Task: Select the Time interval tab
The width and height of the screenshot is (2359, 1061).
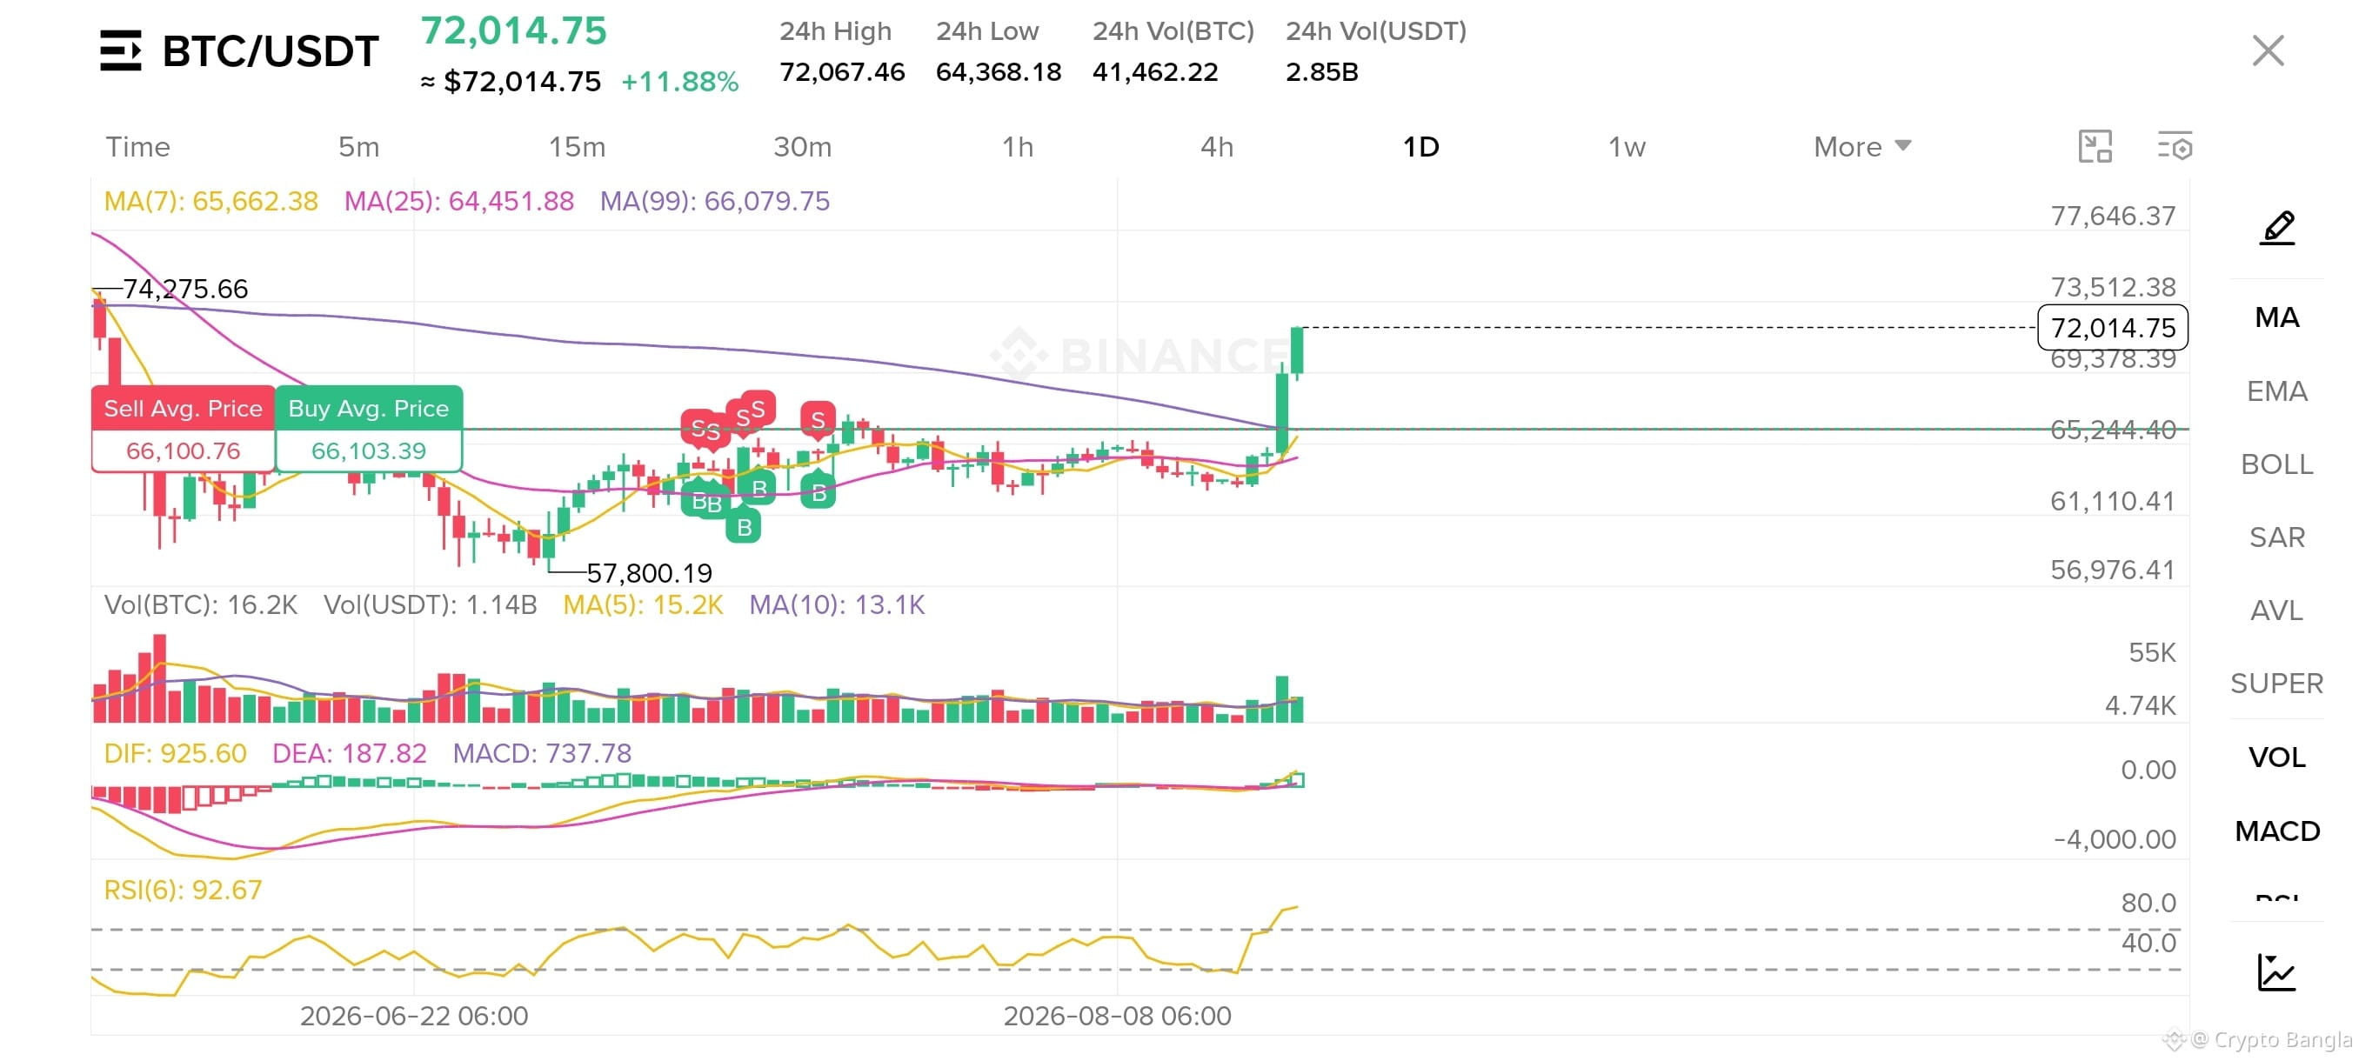Action: [x=137, y=146]
